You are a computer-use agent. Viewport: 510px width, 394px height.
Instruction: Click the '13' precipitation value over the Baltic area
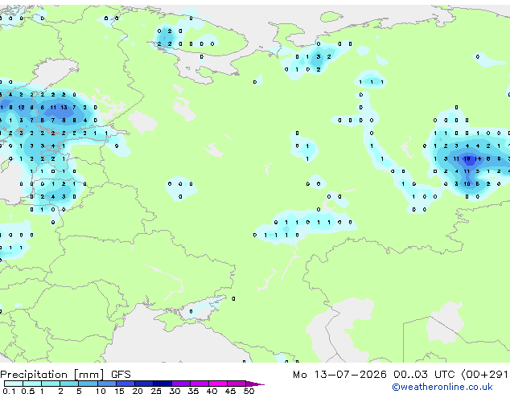click(x=64, y=107)
